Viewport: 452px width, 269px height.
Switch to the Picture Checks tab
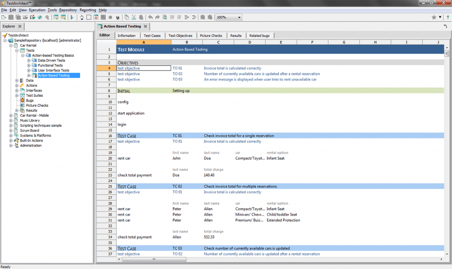tap(211, 36)
